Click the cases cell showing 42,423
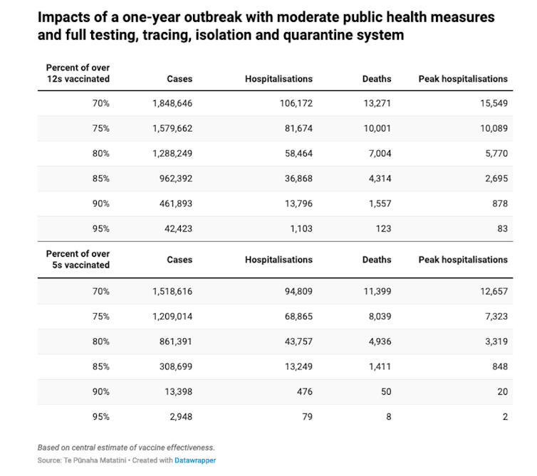The width and height of the screenshot is (537, 476). tap(175, 228)
